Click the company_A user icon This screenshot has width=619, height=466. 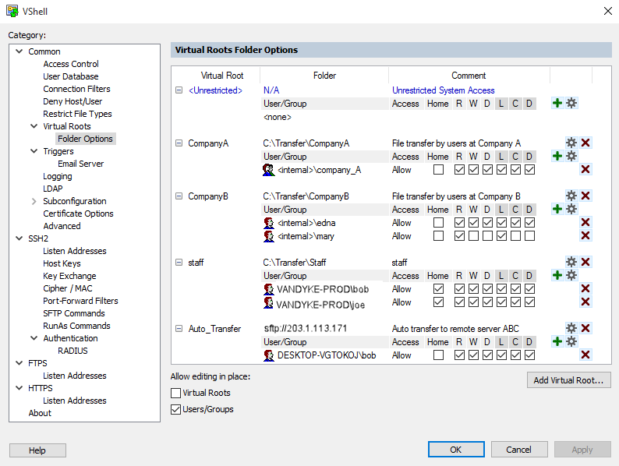269,170
